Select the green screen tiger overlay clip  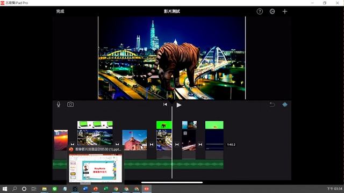[164, 125]
